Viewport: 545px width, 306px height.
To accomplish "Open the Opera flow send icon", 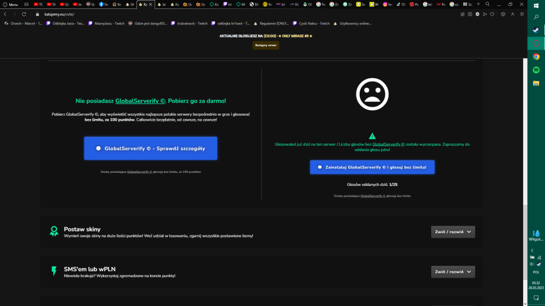I will point(485,14).
